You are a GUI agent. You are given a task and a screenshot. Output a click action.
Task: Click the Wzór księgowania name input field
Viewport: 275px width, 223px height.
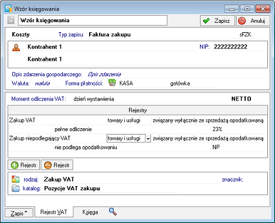coord(93,20)
